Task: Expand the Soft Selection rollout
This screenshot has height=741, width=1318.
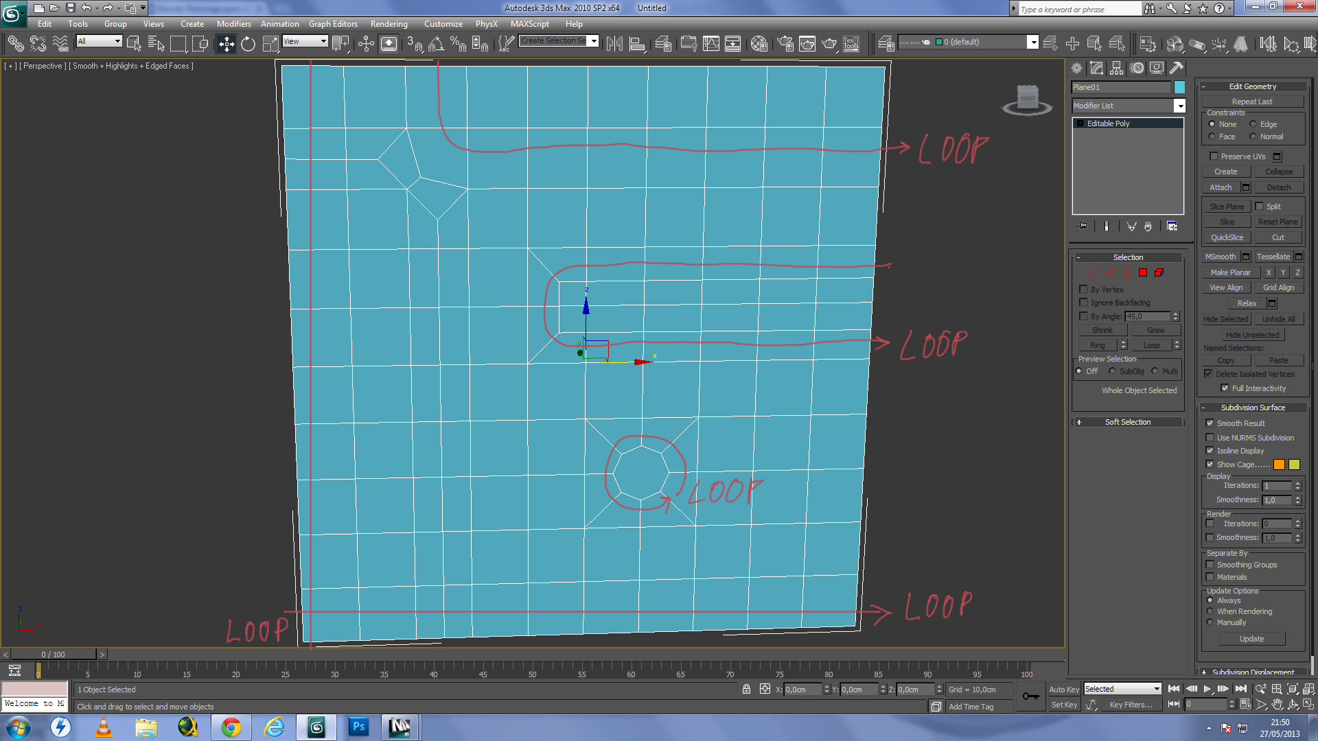Action: coord(1127,422)
